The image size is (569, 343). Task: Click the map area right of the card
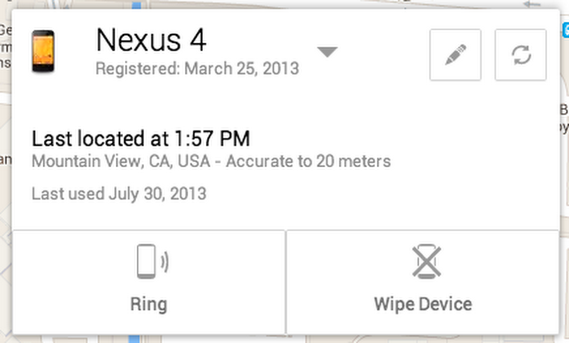[x=565, y=181]
